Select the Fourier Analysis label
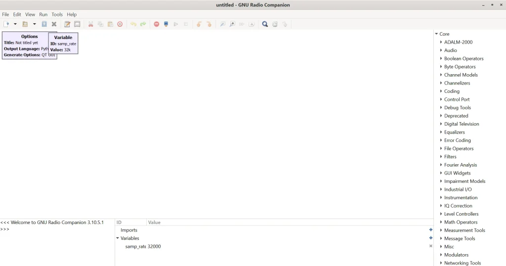The height and width of the screenshot is (266, 506). point(461,165)
